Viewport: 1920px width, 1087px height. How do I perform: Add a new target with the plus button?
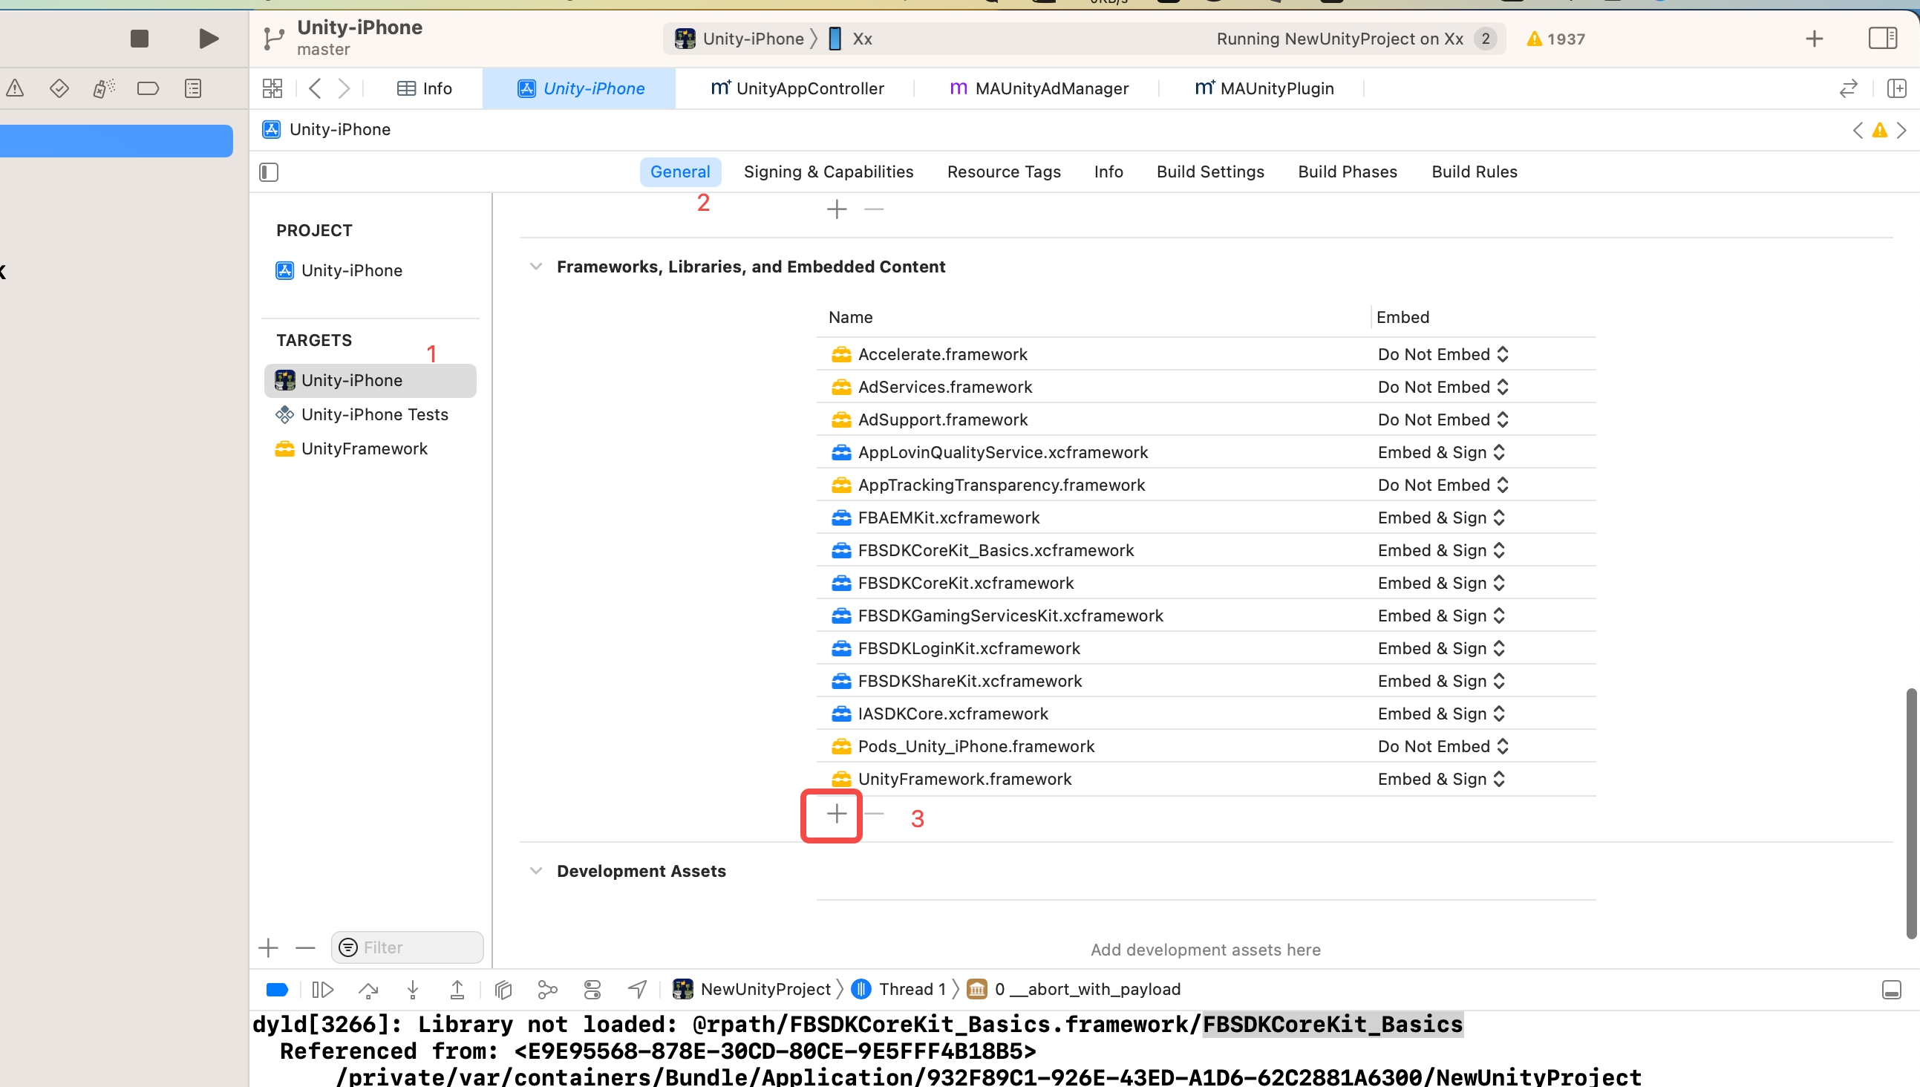click(x=268, y=948)
